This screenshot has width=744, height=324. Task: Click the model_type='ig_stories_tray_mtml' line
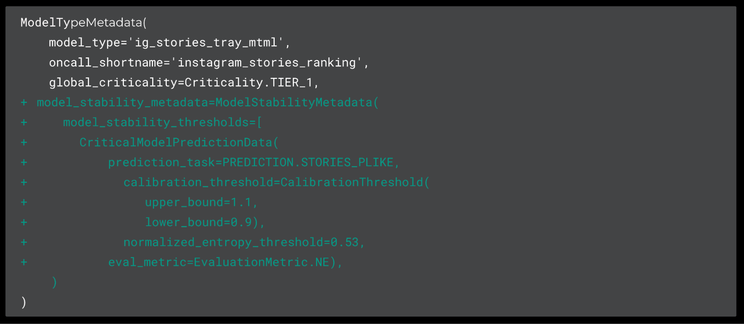click(169, 42)
